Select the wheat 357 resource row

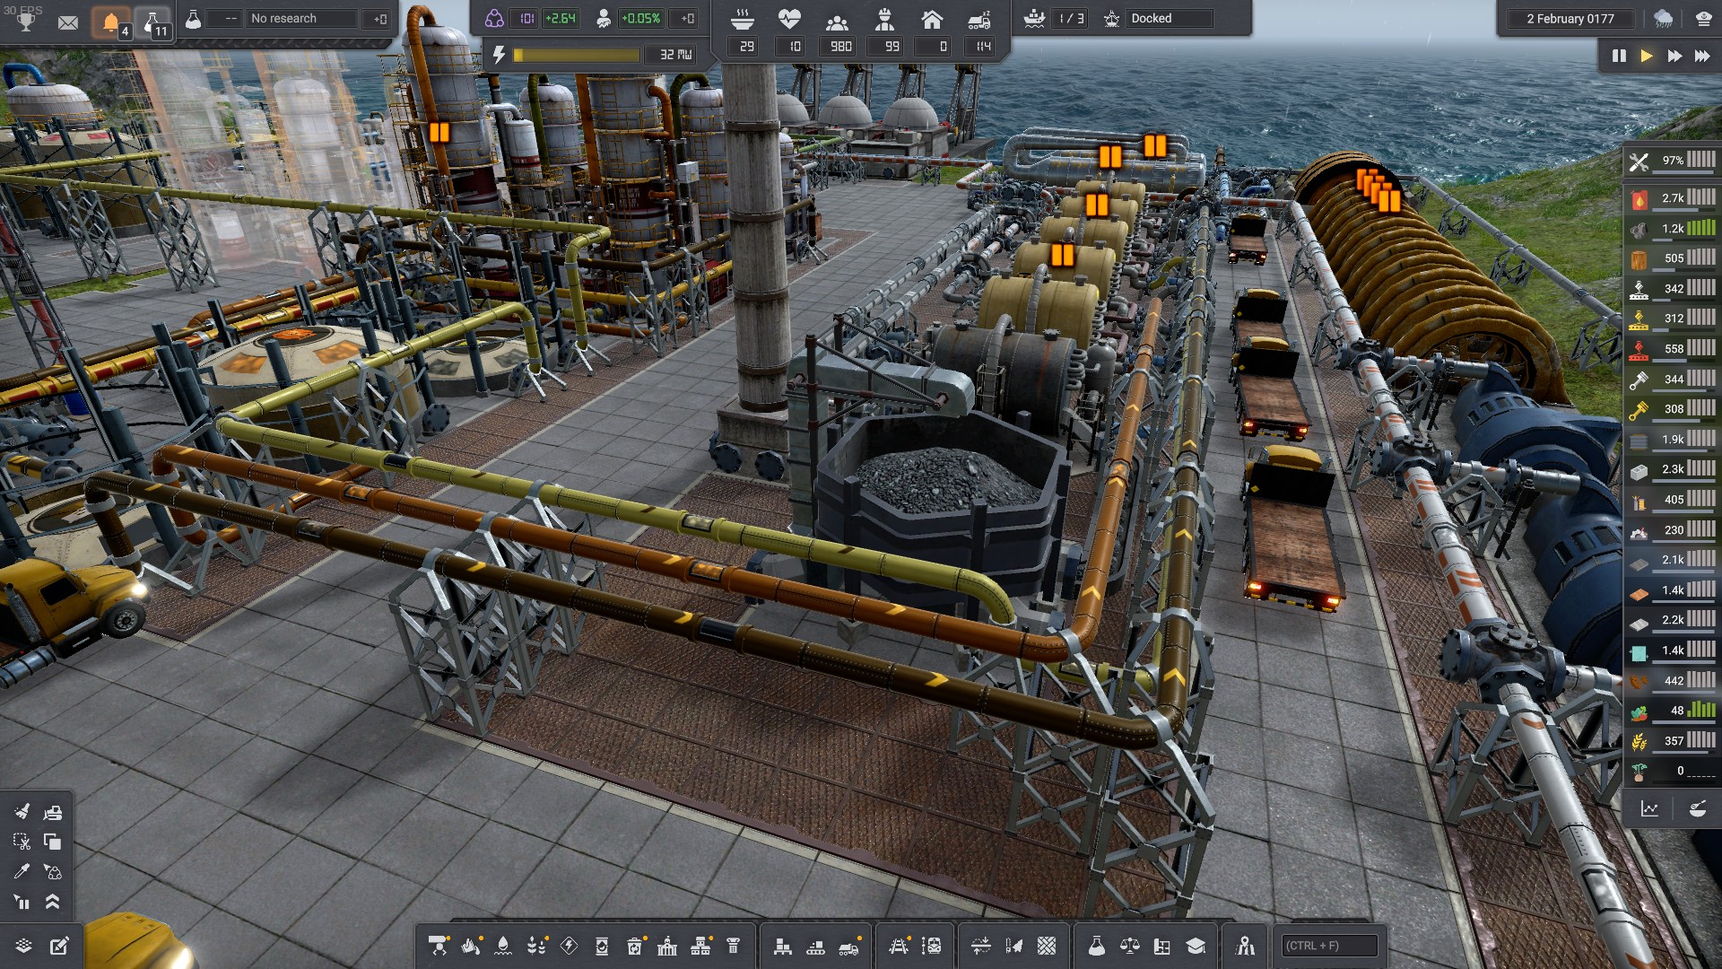tap(1673, 741)
